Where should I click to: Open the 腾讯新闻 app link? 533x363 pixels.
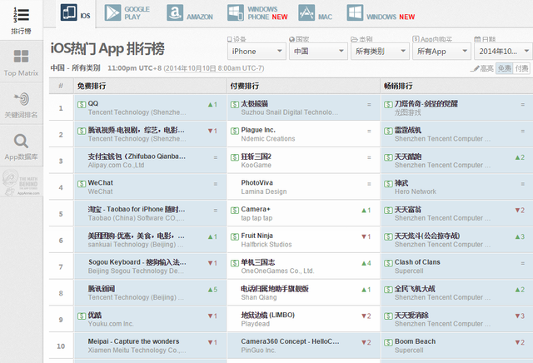tap(102, 289)
